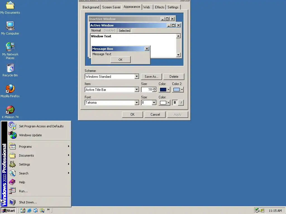The height and width of the screenshot is (214, 286).
Task: Click the preview Normal menu item
Action: (x=96, y=30)
